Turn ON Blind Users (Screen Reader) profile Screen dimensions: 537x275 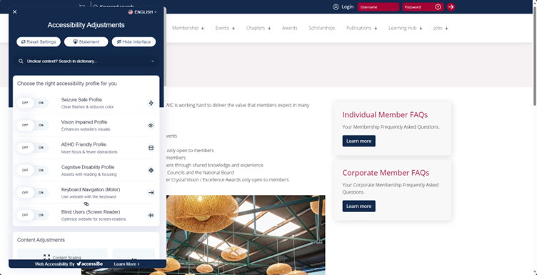[x=41, y=215]
